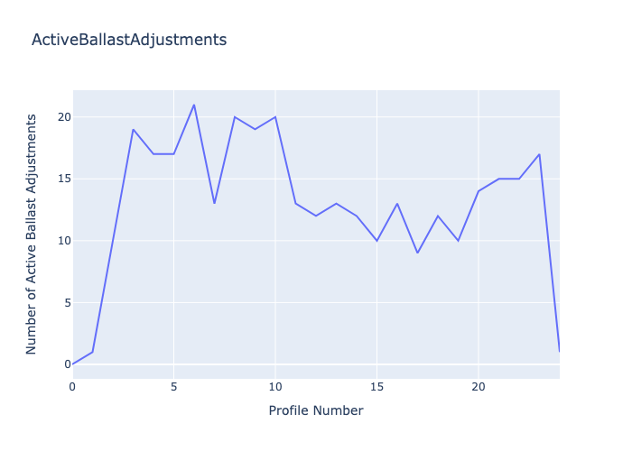Viewport: 632px width, 451px height.
Task: Click the line point at profile 10
Action: [x=275, y=117]
